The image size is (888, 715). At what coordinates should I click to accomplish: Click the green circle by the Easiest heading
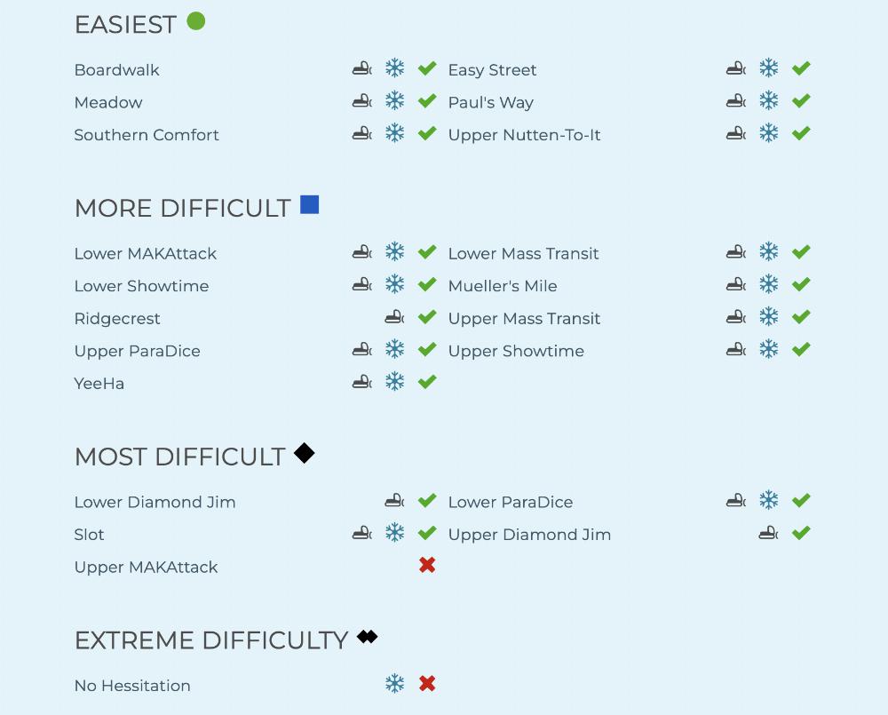[x=196, y=21]
